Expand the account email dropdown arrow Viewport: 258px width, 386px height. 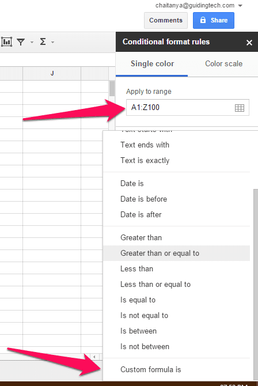coord(240,6)
